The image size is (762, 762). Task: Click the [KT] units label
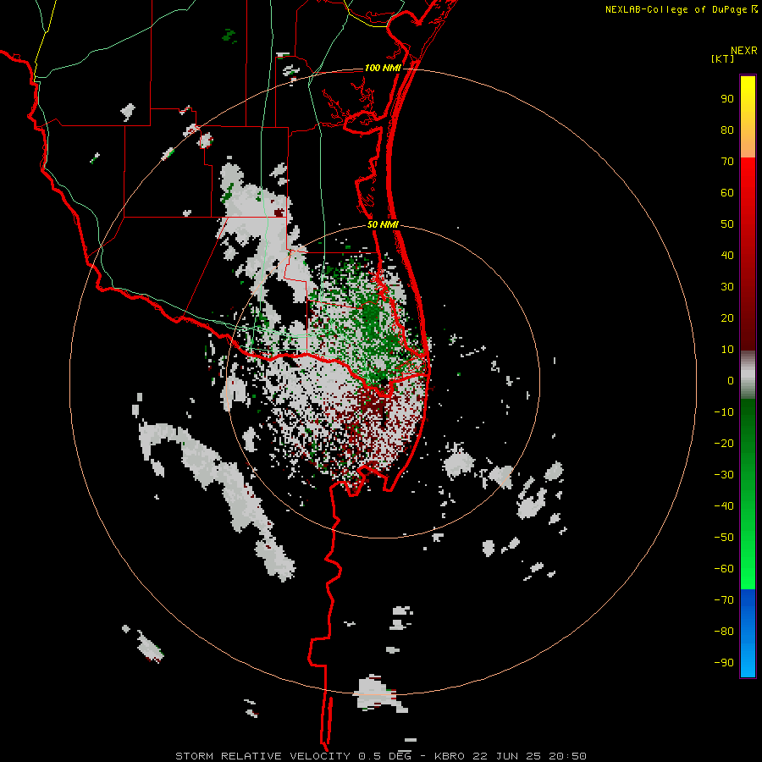722,58
